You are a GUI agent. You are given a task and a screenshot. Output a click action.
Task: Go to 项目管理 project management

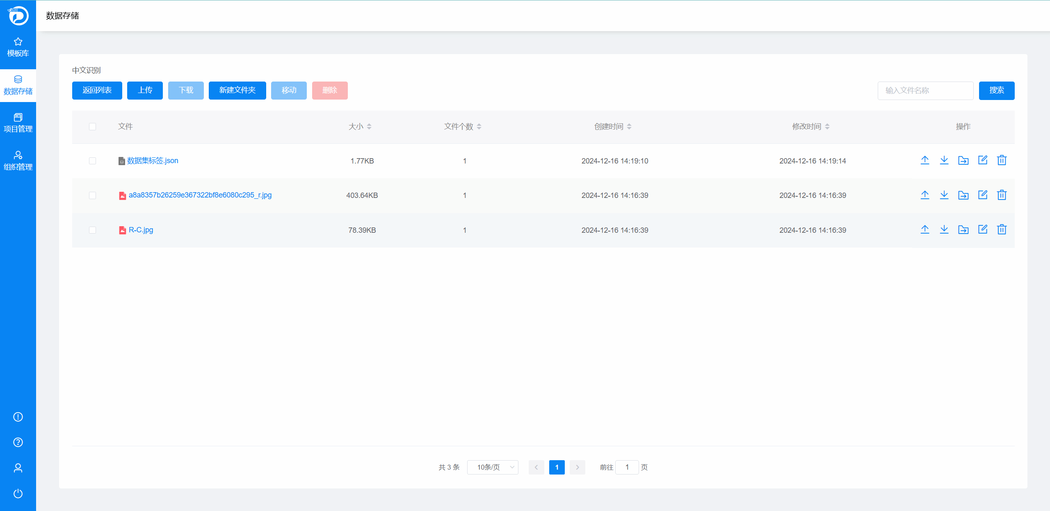tap(18, 123)
